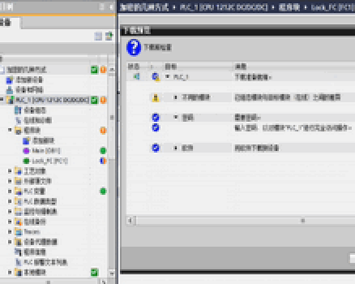The image size is (355, 284).
Task: Click the green status icon beside PLC_1 in tree
Action: tap(94, 100)
